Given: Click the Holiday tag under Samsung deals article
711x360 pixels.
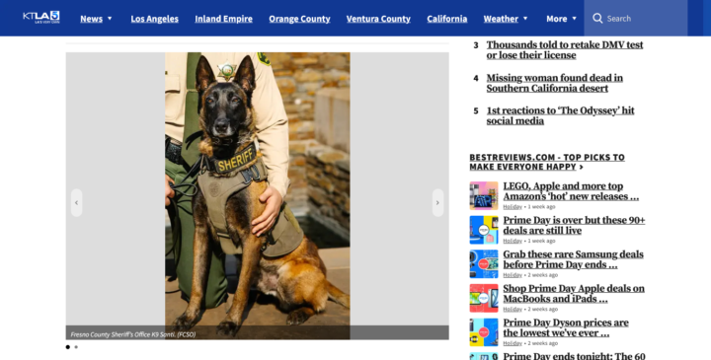Looking at the screenshot, I should point(513,275).
